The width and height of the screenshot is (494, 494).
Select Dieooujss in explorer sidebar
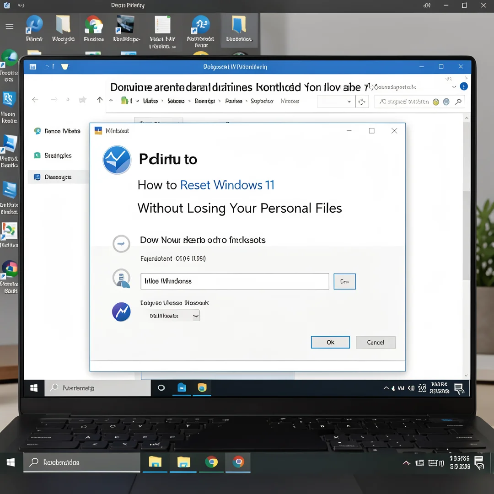pyautogui.click(x=58, y=177)
